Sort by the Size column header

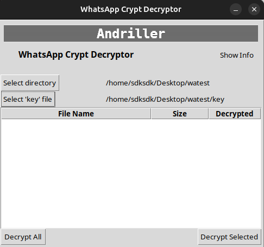coord(180,114)
